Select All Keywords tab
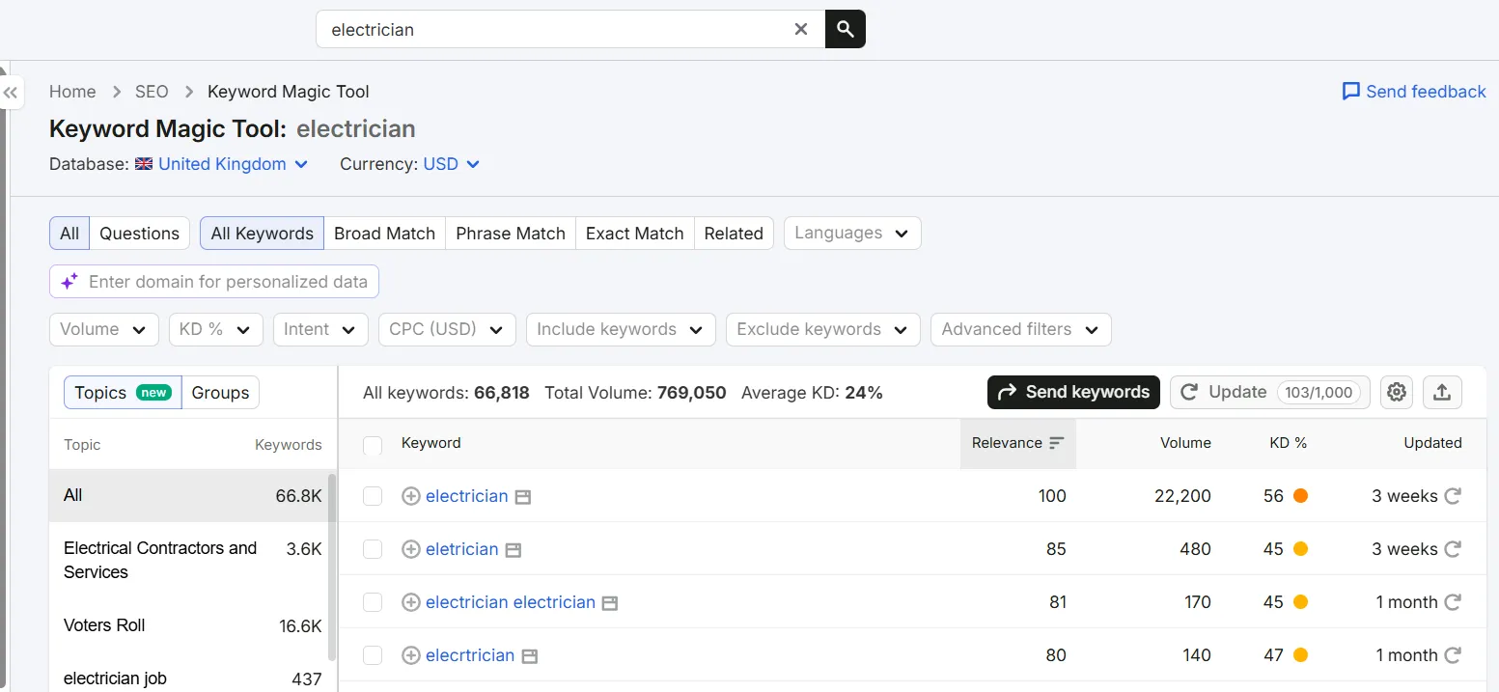This screenshot has height=692, width=1499. coord(262,234)
